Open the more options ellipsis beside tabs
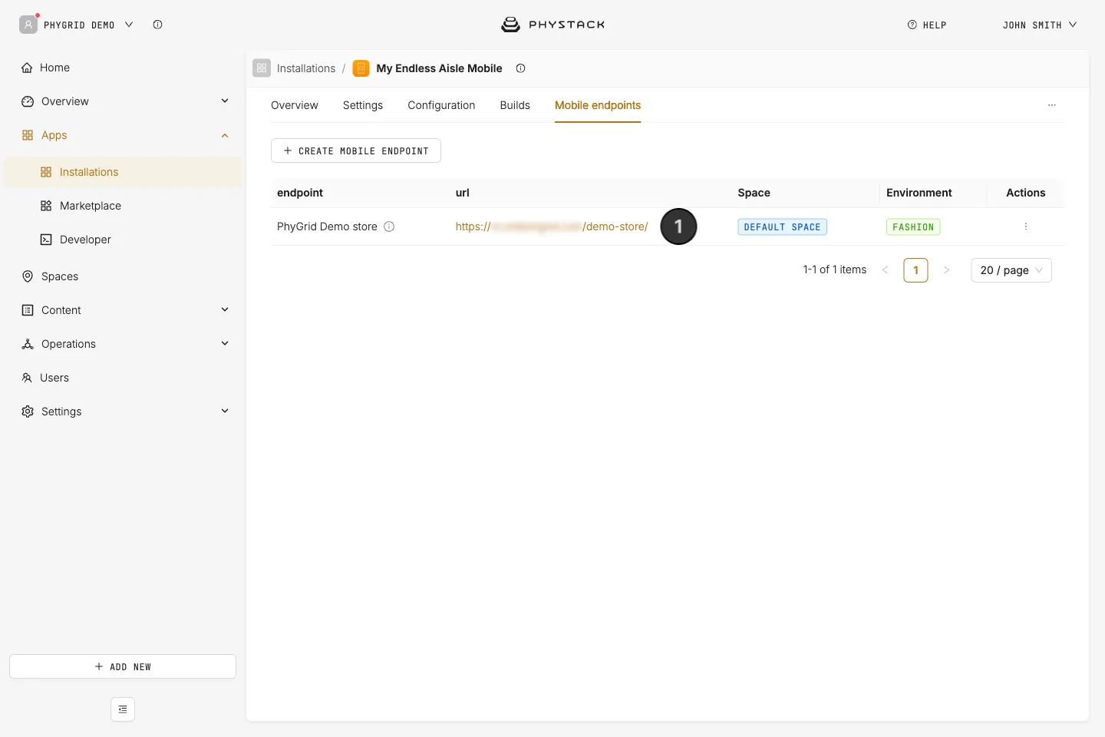 (x=1052, y=105)
